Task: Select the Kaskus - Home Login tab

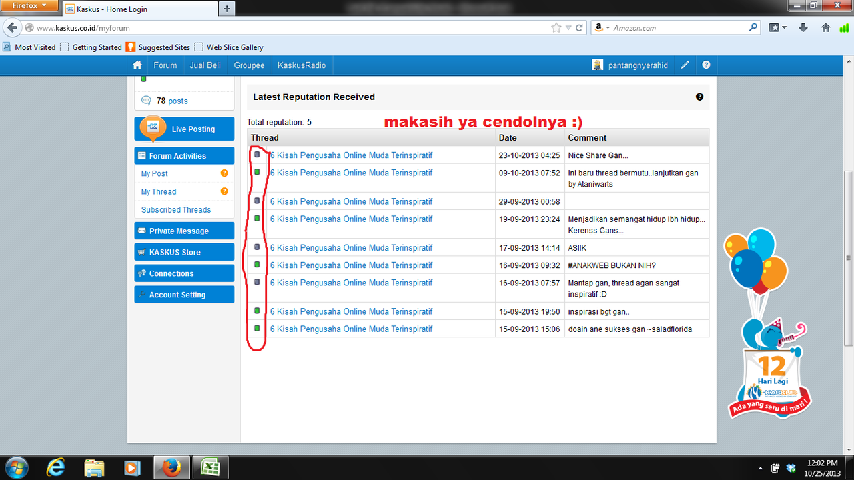Action: [140, 9]
